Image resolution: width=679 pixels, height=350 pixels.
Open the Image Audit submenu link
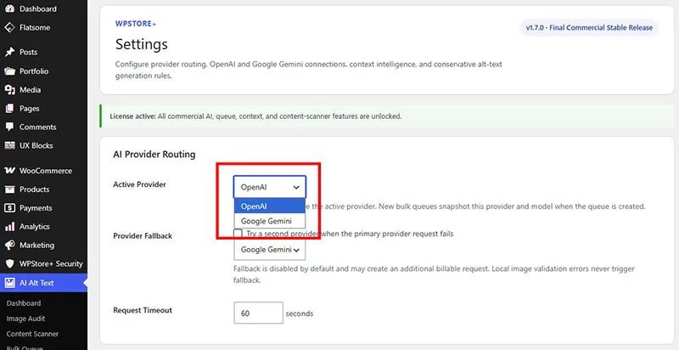[25, 319]
